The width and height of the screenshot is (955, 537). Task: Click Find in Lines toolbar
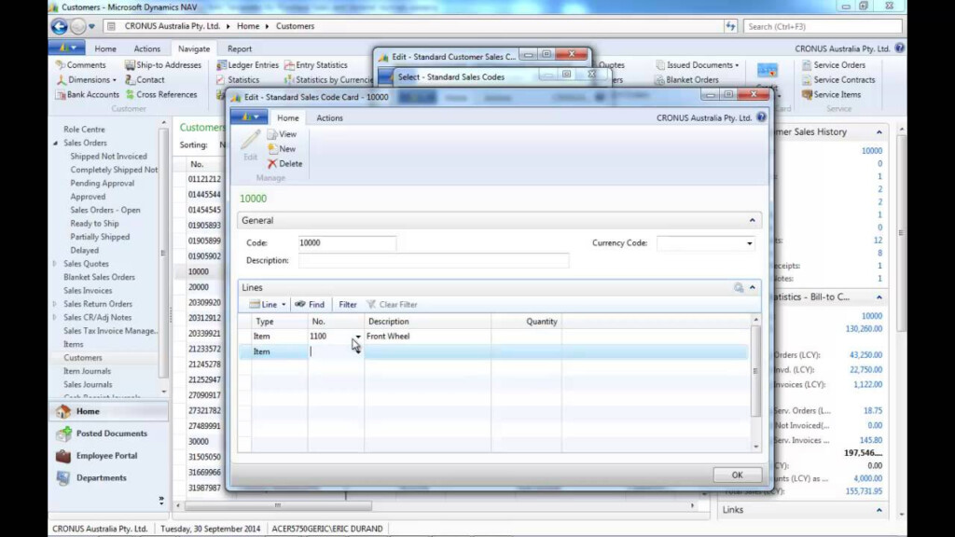pos(310,305)
